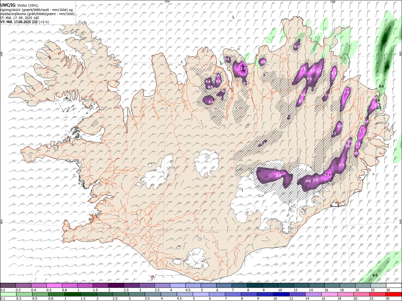The height and width of the screenshot is (301, 402).
Task: Click the 0.3 swatch in green rain scale
Action: pos(24,294)
